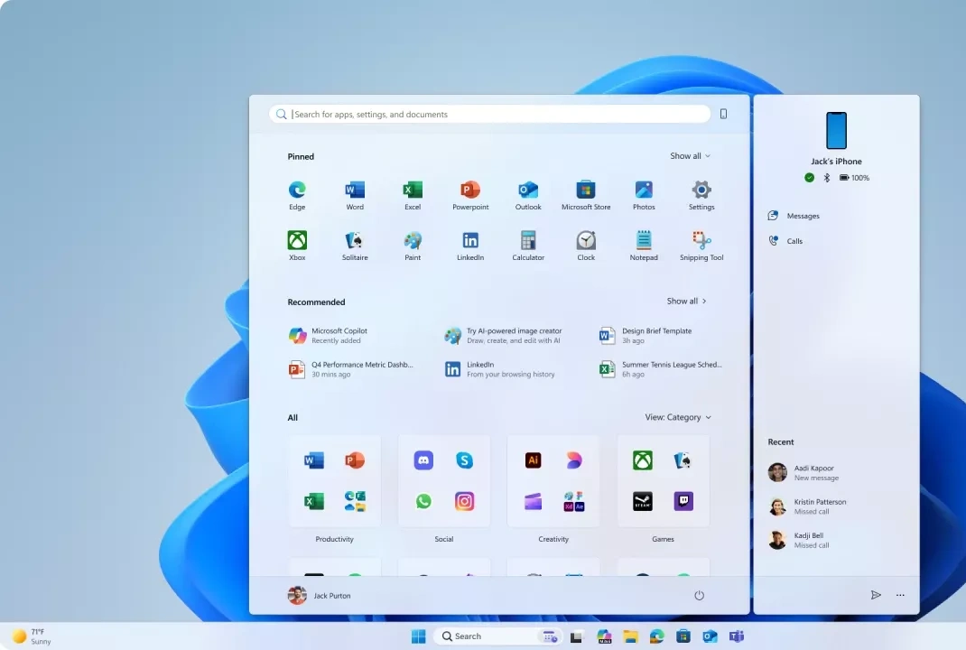The image size is (966, 650).
Task: Open the View: Category dropdown
Action: 678,417
